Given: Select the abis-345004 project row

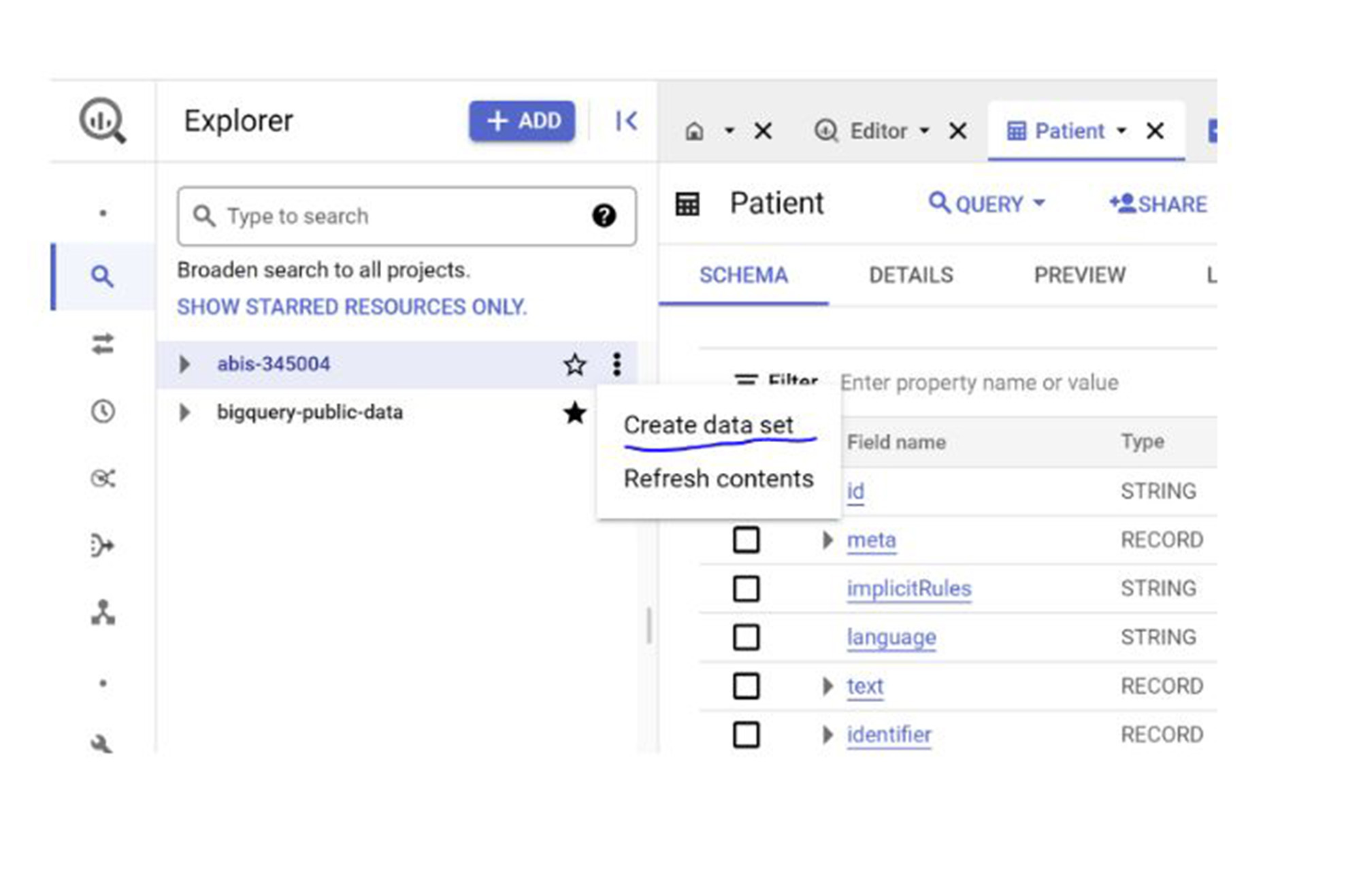Looking at the screenshot, I should click(397, 365).
